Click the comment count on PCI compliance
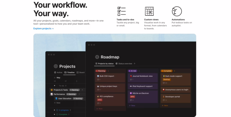The height and width of the screenshot is (117, 231). (99, 103)
